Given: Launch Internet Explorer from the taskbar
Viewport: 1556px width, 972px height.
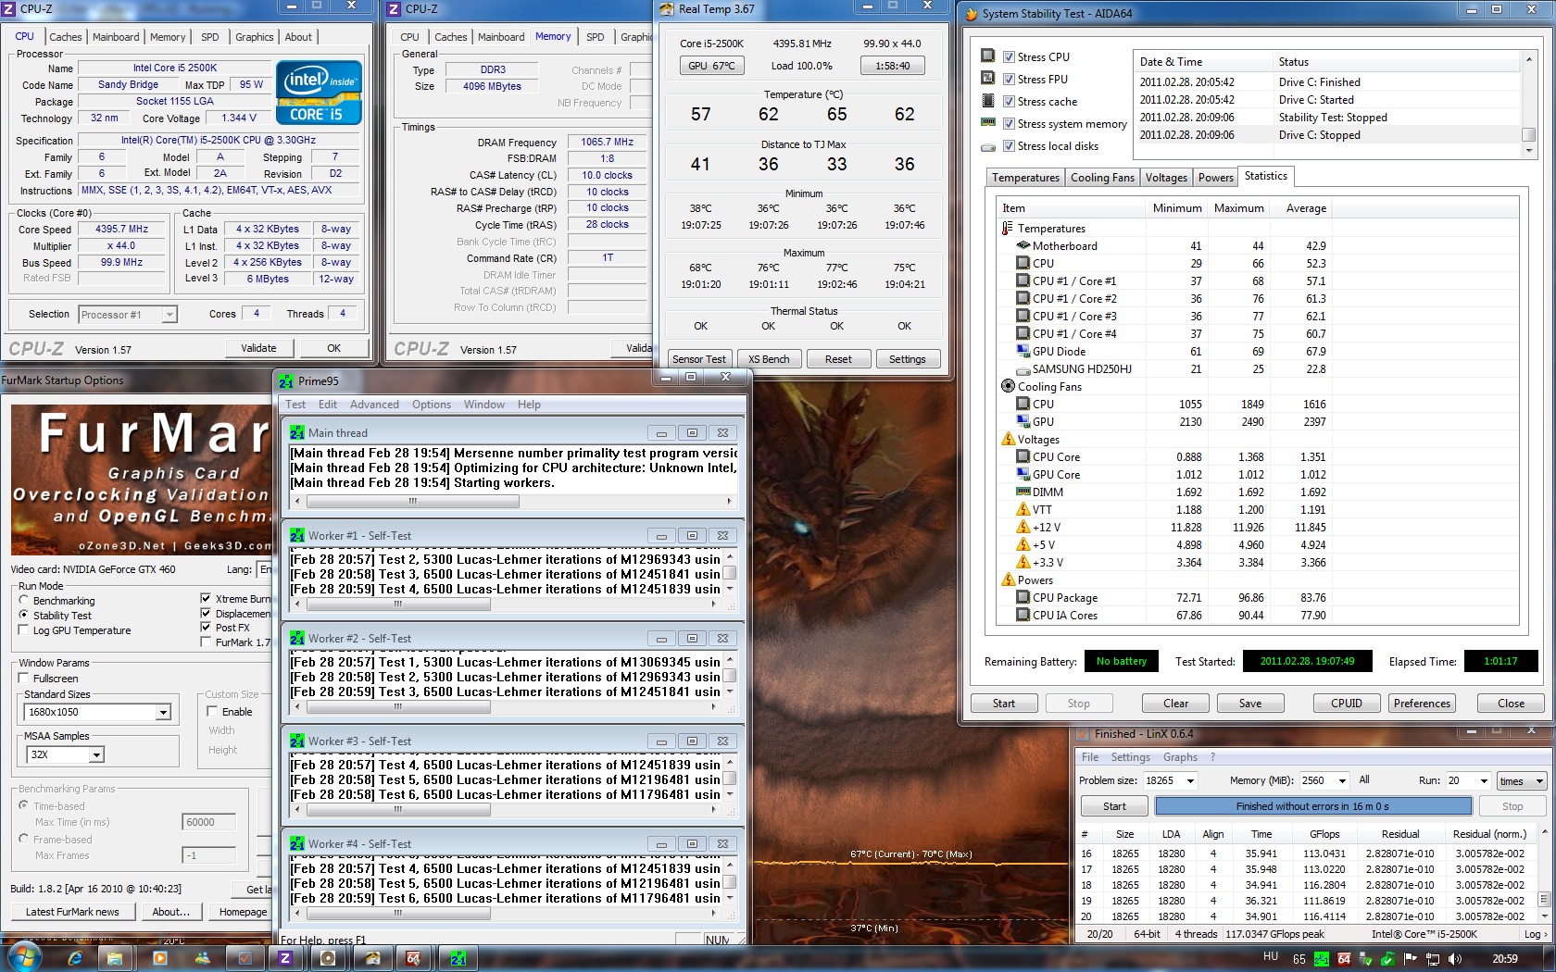Looking at the screenshot, I should [75, 959].
